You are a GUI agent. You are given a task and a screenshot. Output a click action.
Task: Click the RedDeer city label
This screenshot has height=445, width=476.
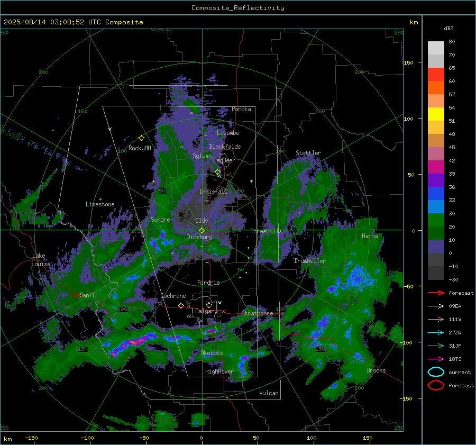point(224,160)
